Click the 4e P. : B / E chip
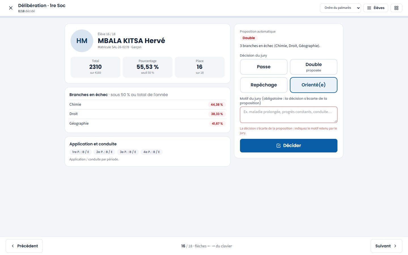 pyautogui.click(x=152, y=152)
